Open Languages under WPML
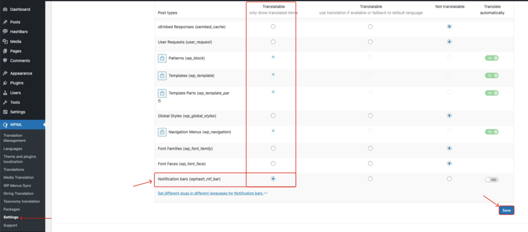 (x=13, y=148)
